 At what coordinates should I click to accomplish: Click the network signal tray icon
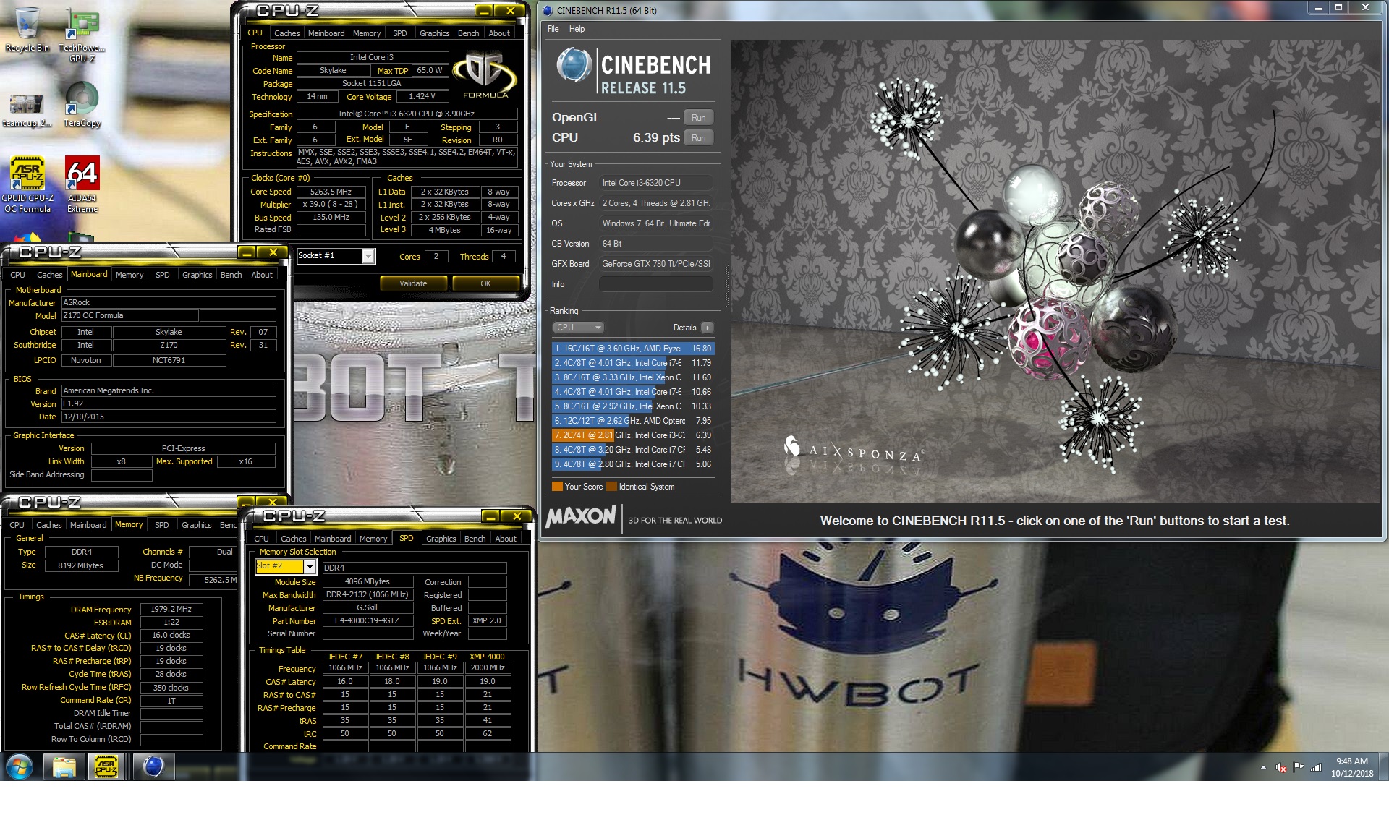[x=1316, y=767]
